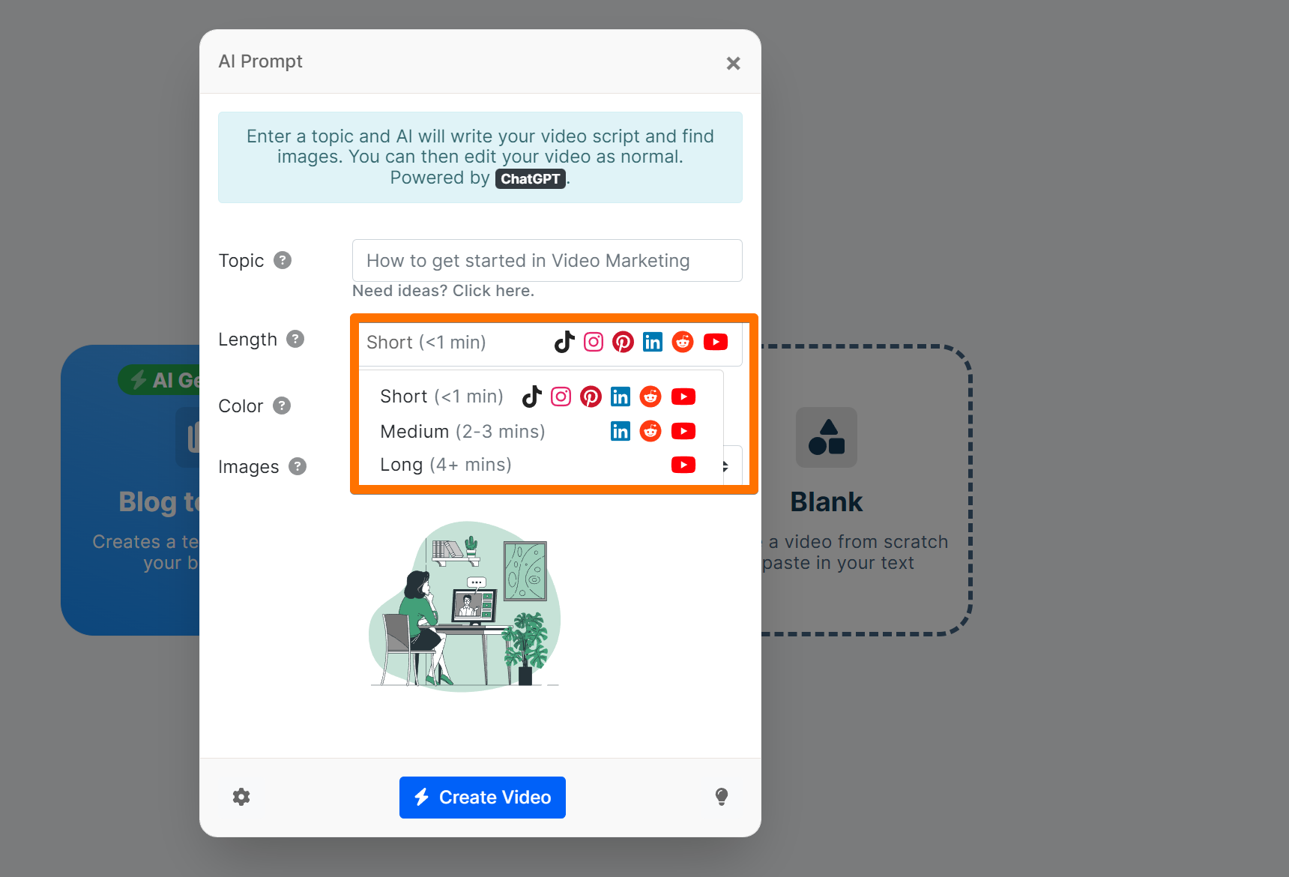Click TikTok icon in selected Length field
The width and height of the screenshot is (1289, 877).
pos(564,342)
